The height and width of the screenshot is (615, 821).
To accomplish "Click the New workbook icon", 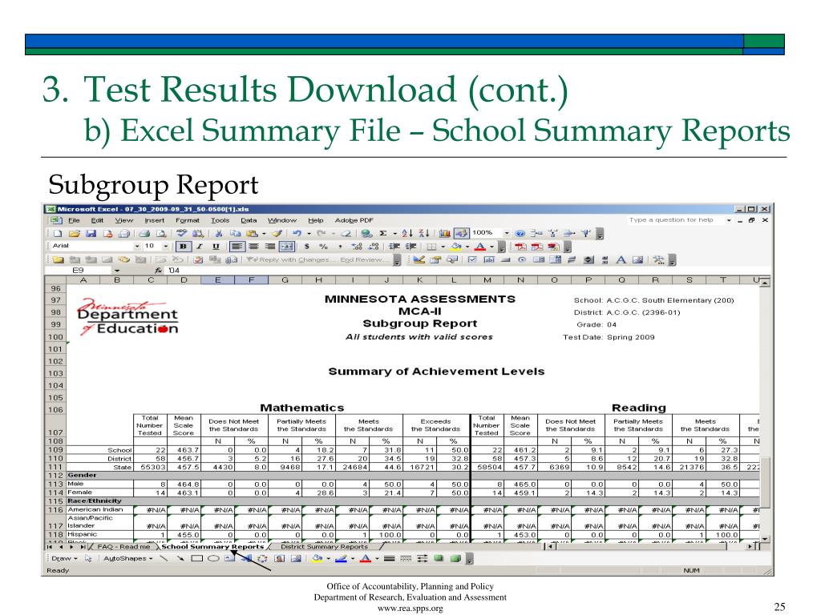I will [x=58, y=233].
